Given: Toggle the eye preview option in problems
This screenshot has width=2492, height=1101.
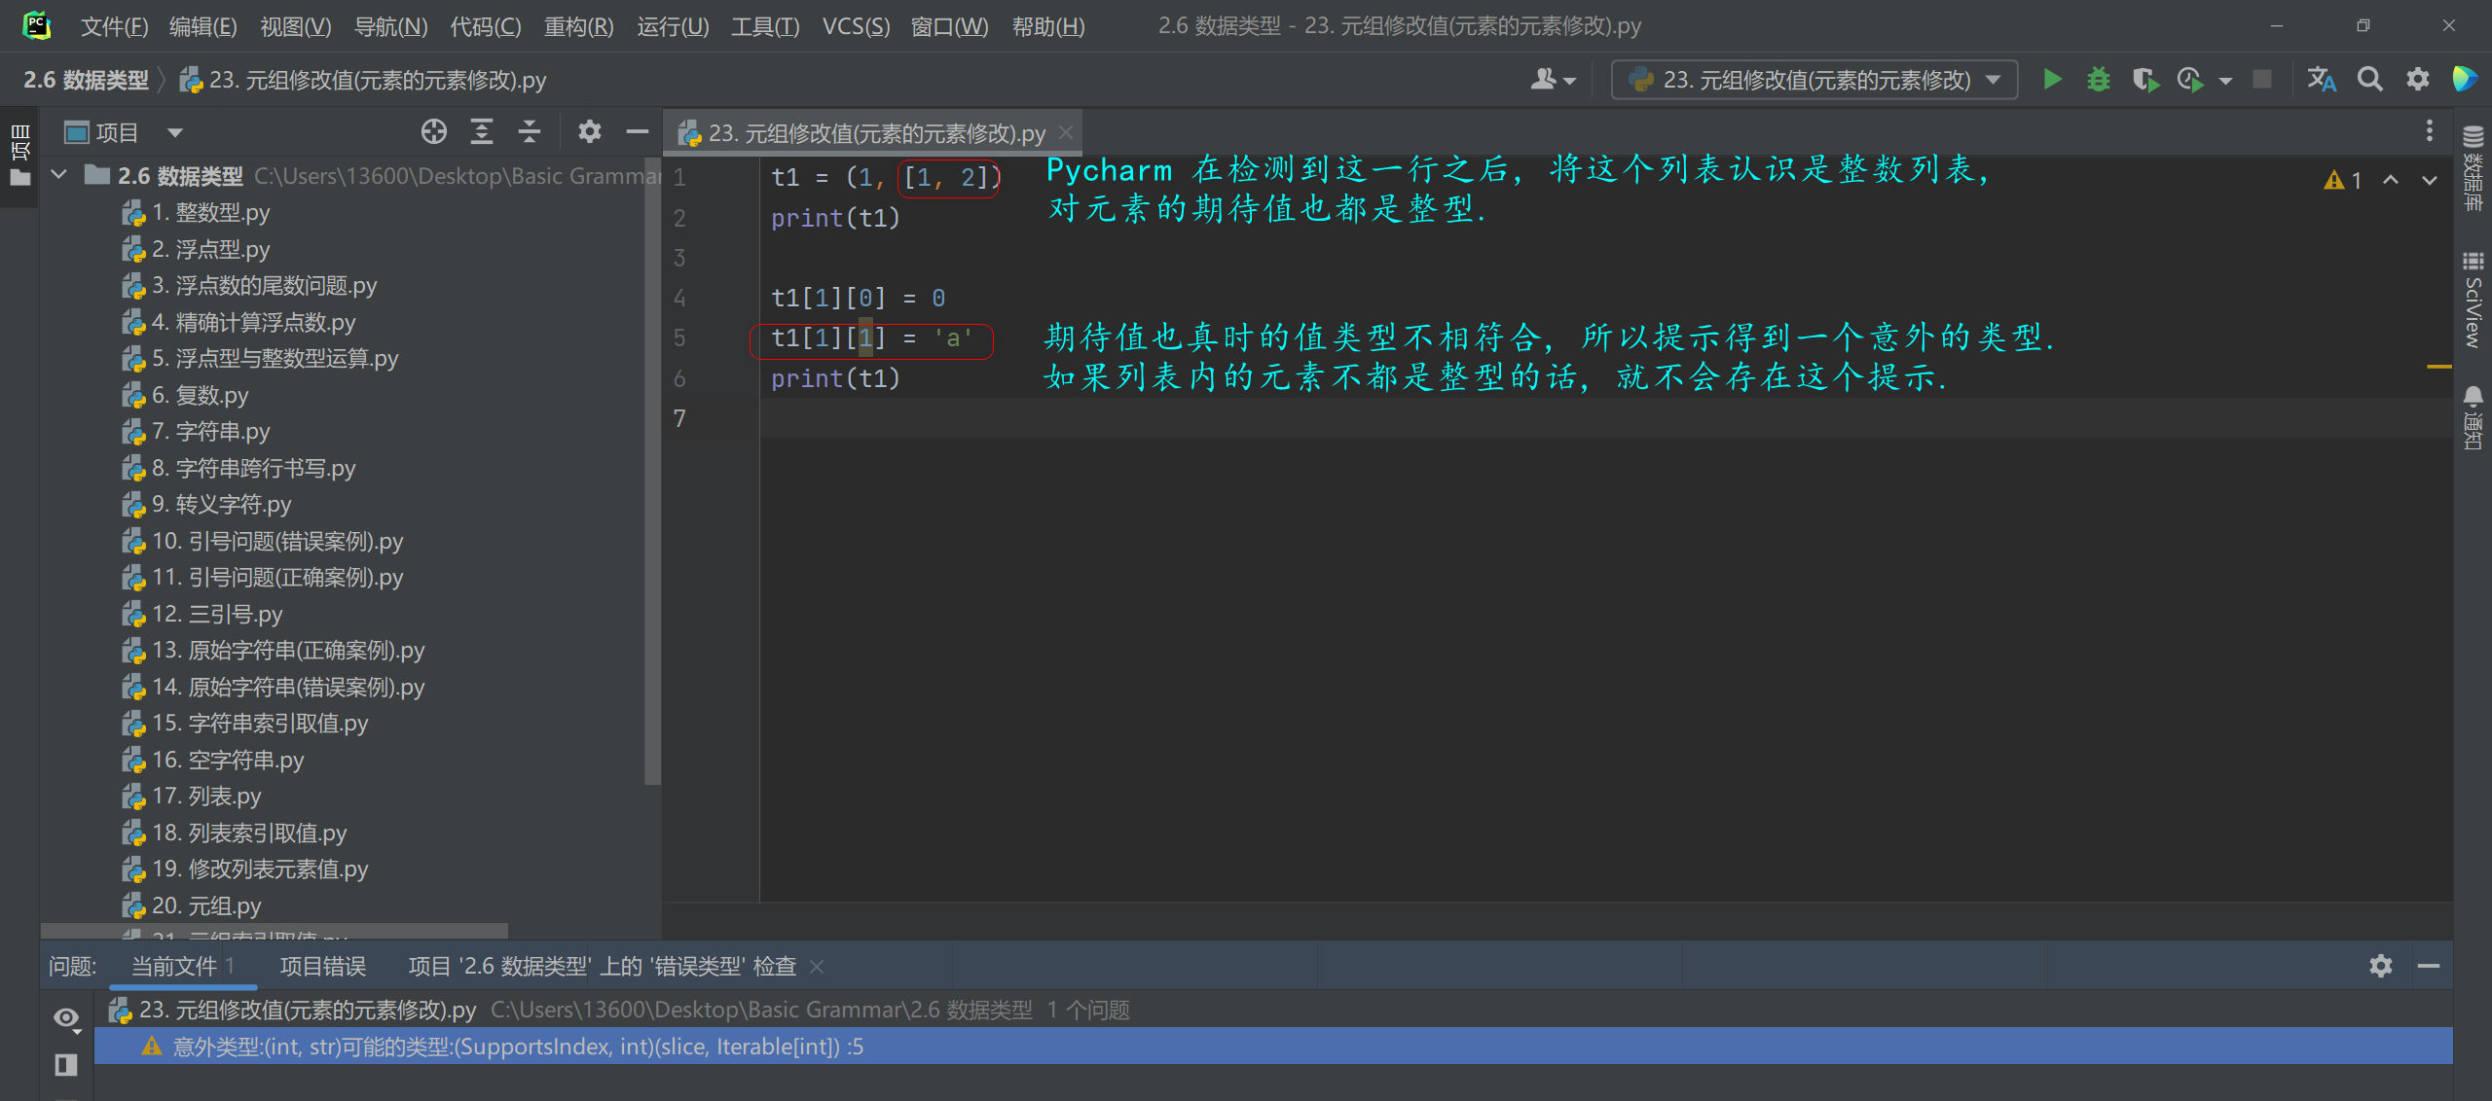Looking at the screenshot, I should point(66,1018).
